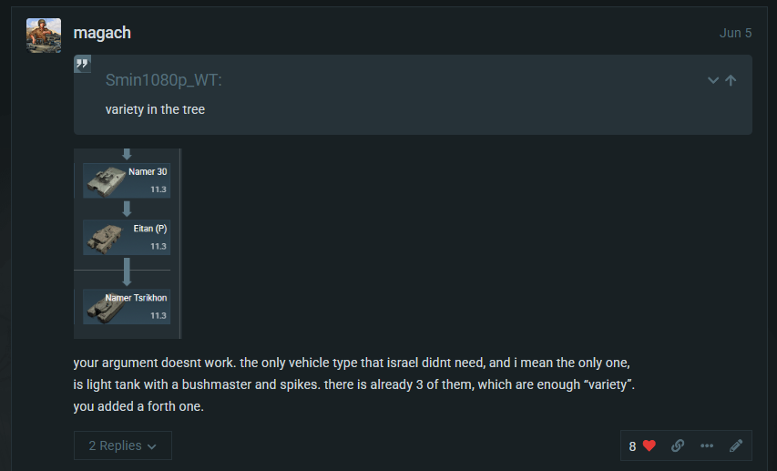
Task: Open the embedded tech tree image
Action: (128, 243)
